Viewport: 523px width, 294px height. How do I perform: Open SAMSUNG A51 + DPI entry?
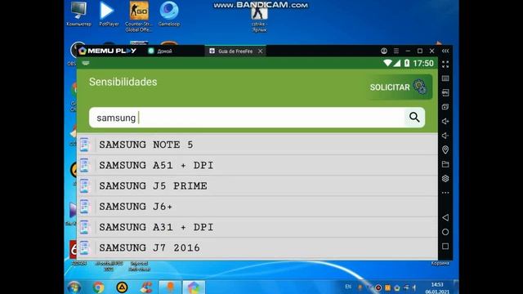coord(257,165)
